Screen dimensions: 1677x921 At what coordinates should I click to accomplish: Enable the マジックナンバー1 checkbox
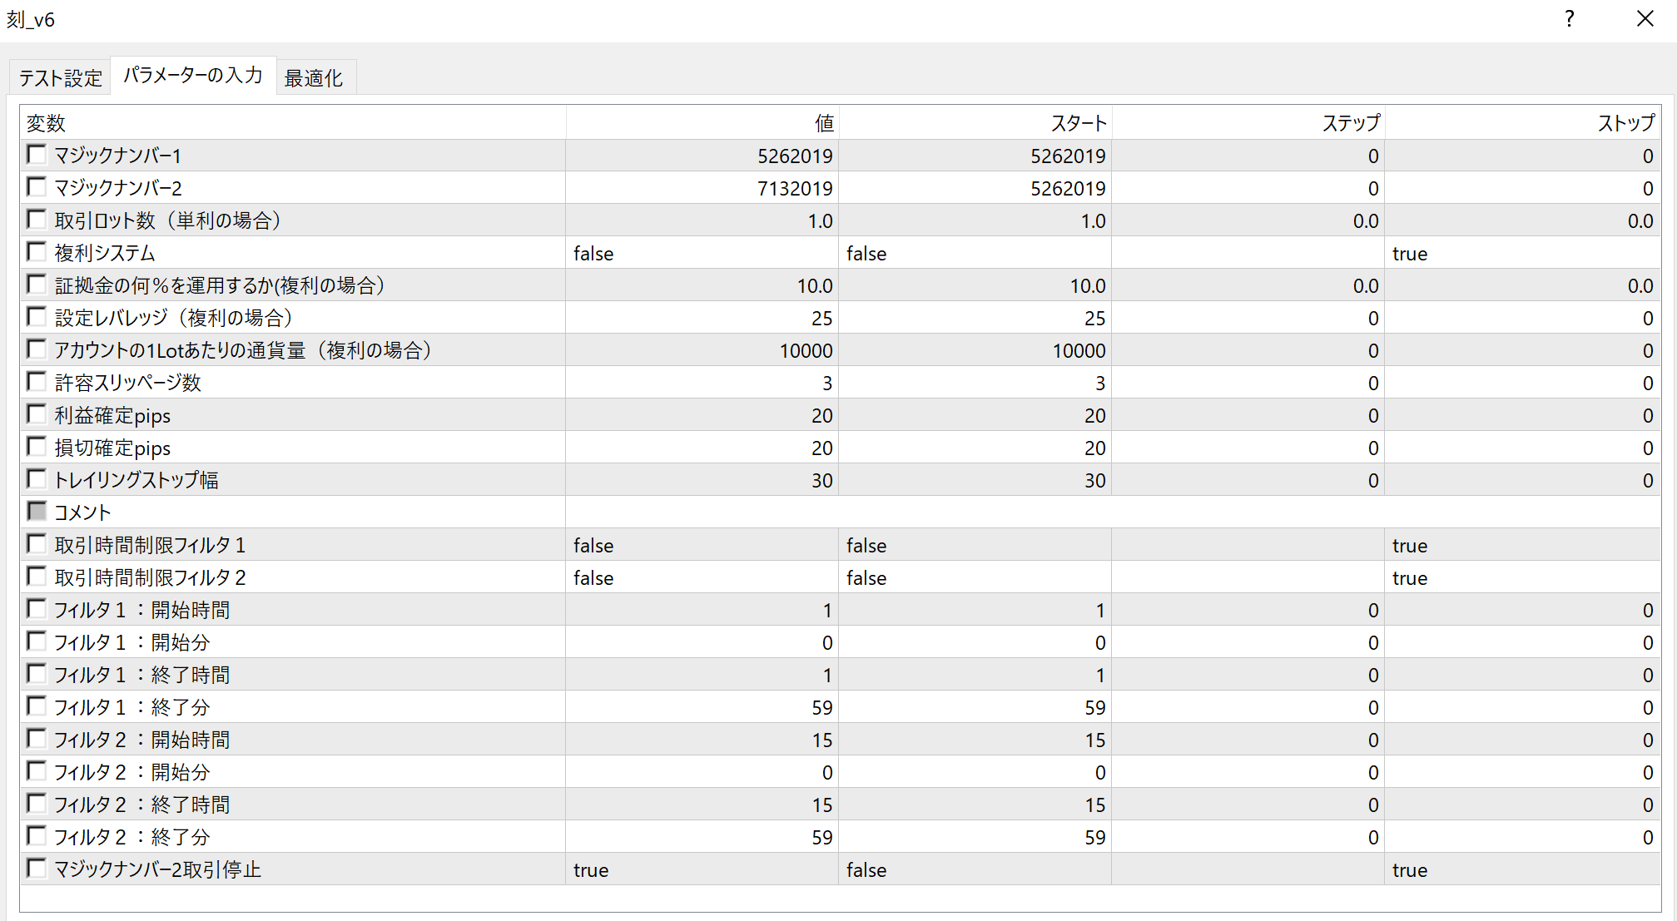(x=37, y=155)
